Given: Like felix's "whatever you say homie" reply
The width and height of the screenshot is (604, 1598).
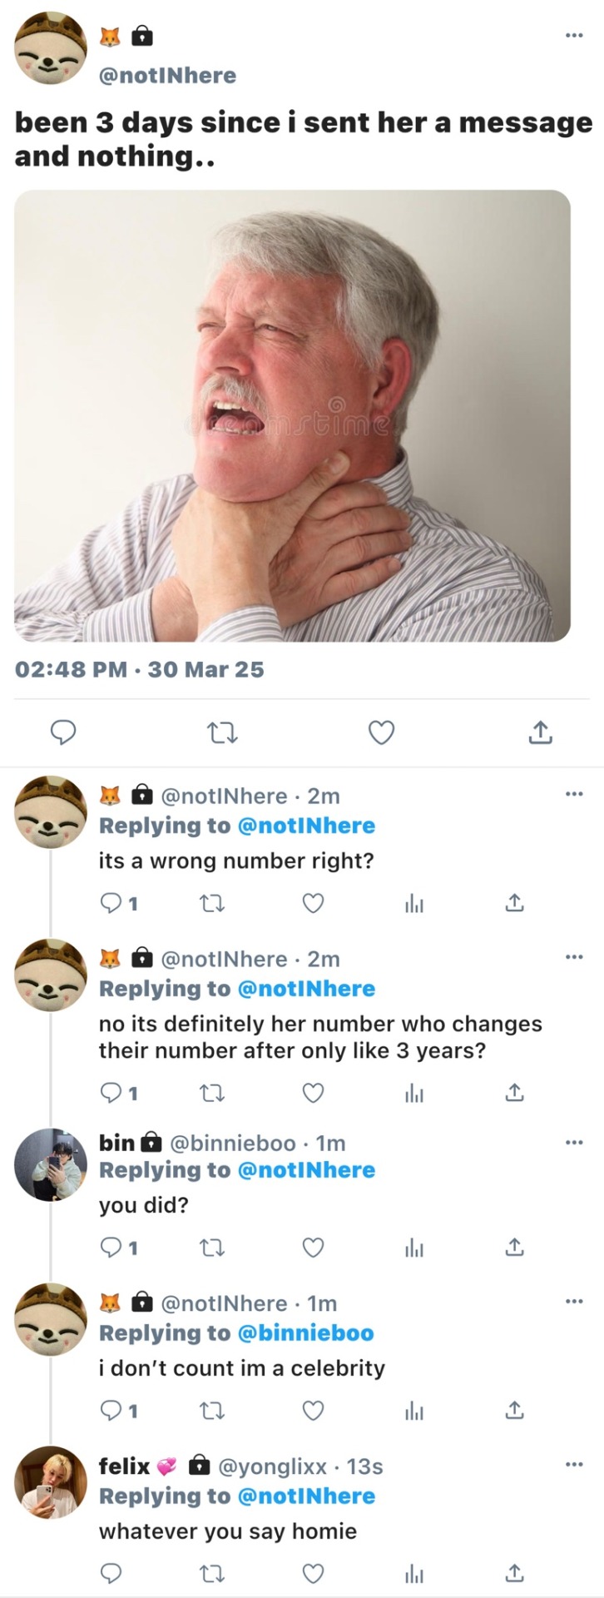Looking at the screenshot, I should (x=313, y=1574).
